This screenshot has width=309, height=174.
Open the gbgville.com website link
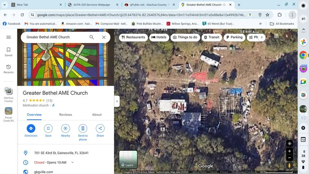click(44, 172)
